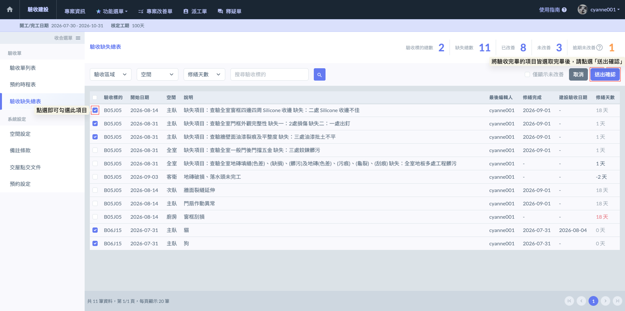Go to previous page pagination arrow

[x=581, y=301]
